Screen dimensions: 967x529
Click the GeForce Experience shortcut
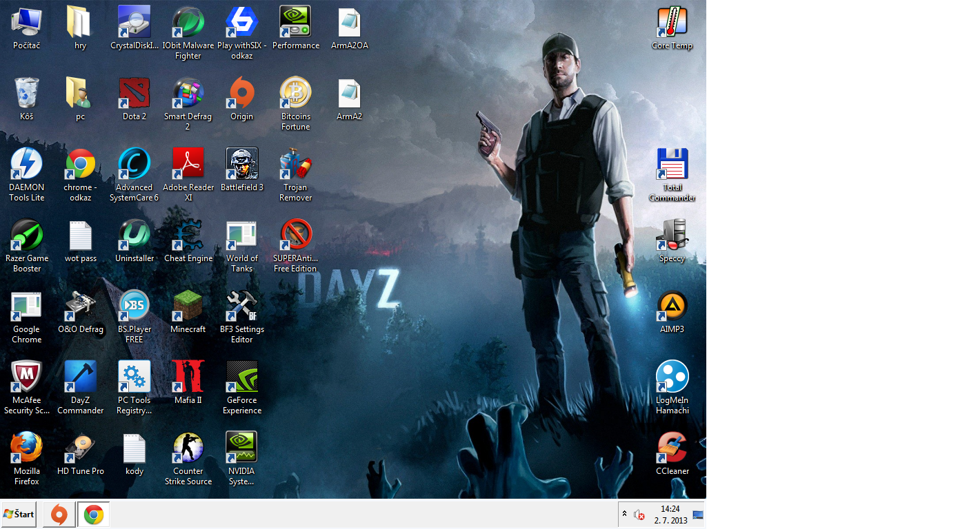[241, 388]
